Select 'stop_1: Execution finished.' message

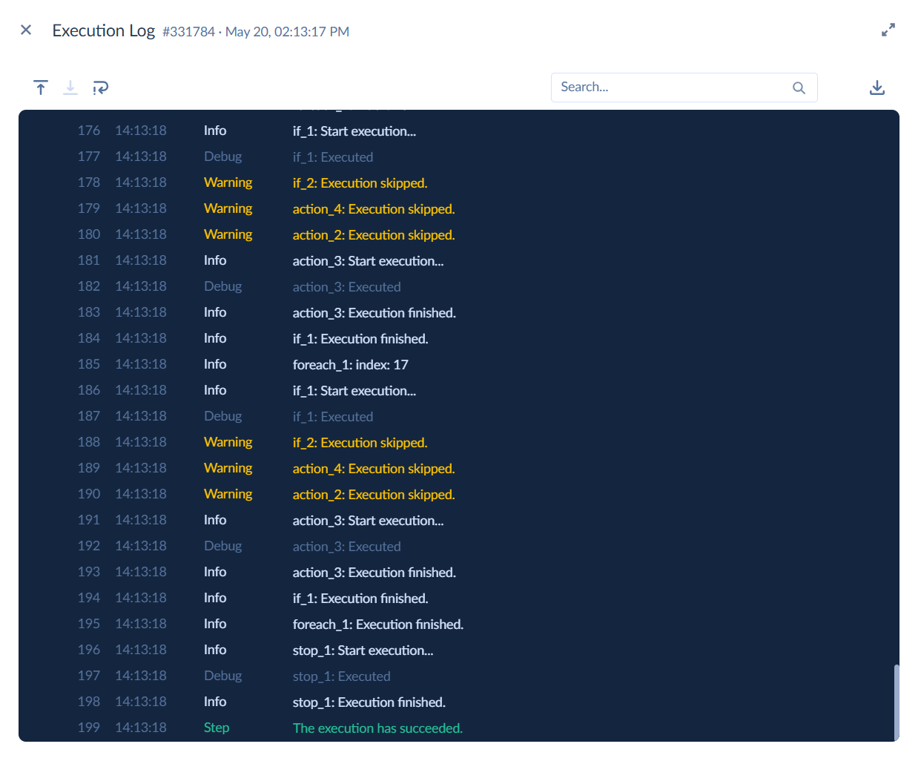click(369, 702)
